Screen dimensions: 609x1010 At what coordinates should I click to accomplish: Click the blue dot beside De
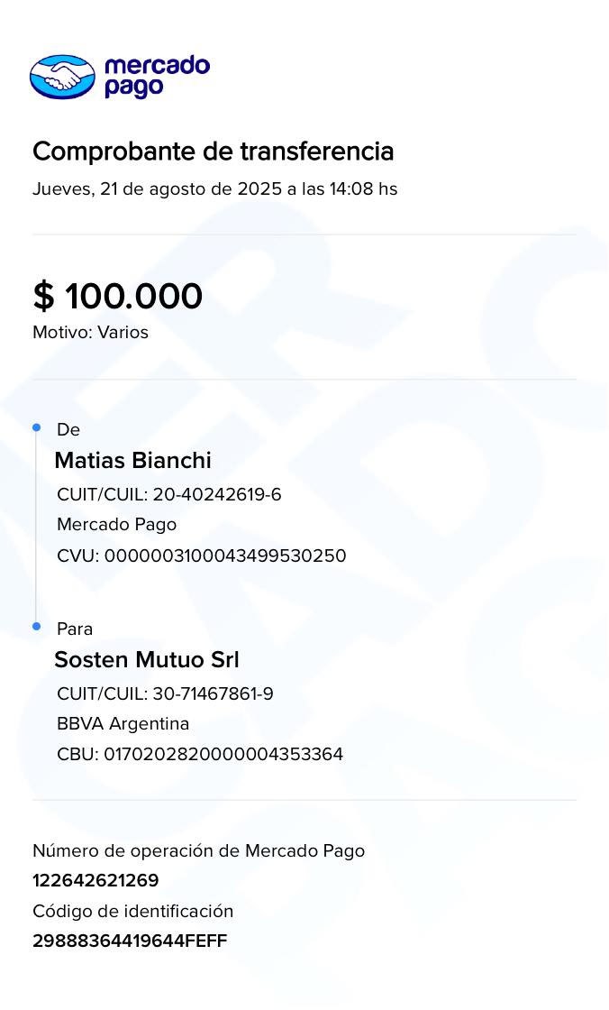coord(37,427)
